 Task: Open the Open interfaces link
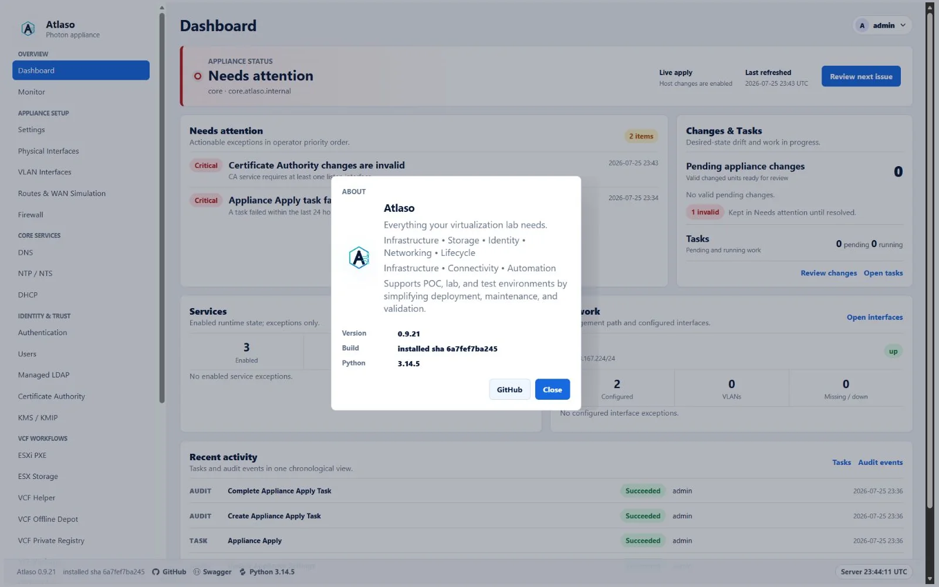(x=874, y=317)
